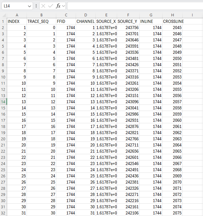Select column C header

(x=66, y=15)
